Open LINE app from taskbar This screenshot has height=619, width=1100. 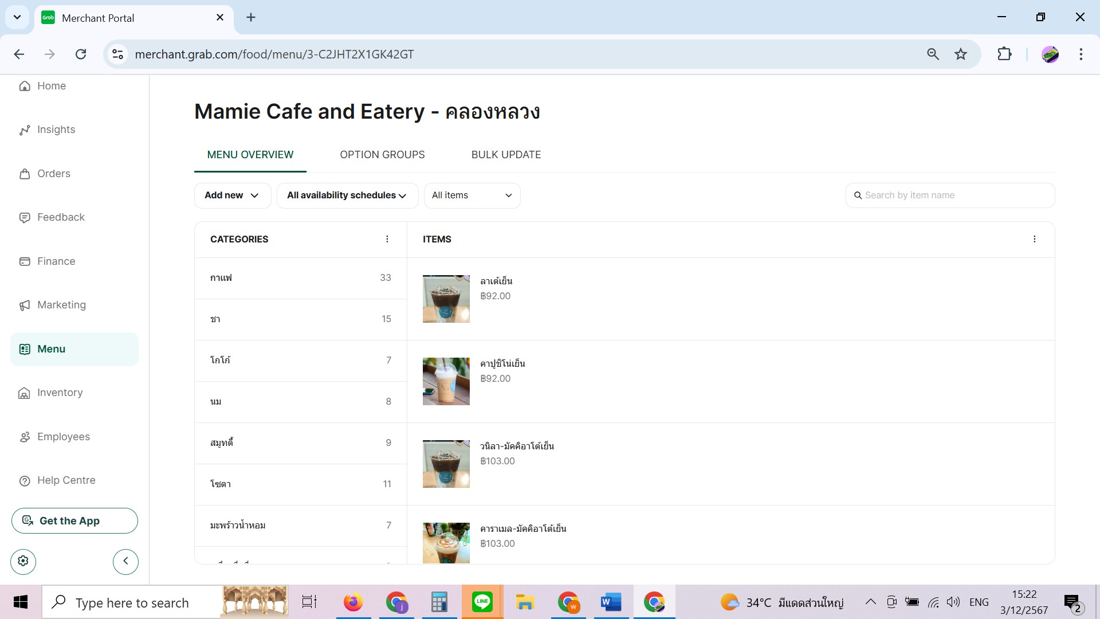click(x=482, y=602)
